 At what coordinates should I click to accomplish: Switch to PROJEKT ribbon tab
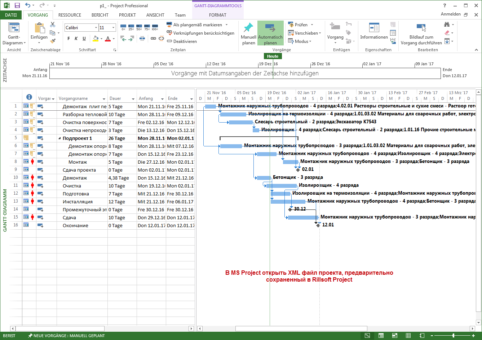pyautogui.click(x=127, y=15)
